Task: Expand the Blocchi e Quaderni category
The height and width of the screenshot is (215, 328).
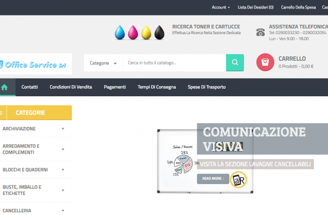Action: coord(63,170)
